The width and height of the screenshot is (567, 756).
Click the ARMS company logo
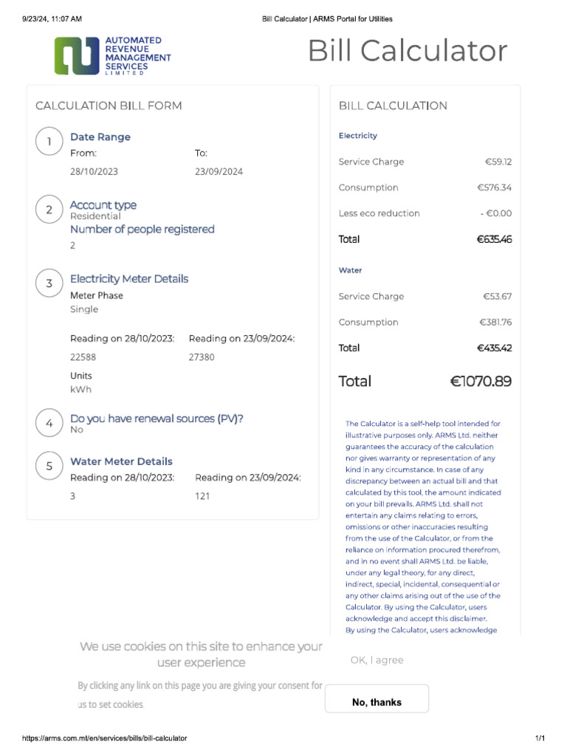point(112,55)
